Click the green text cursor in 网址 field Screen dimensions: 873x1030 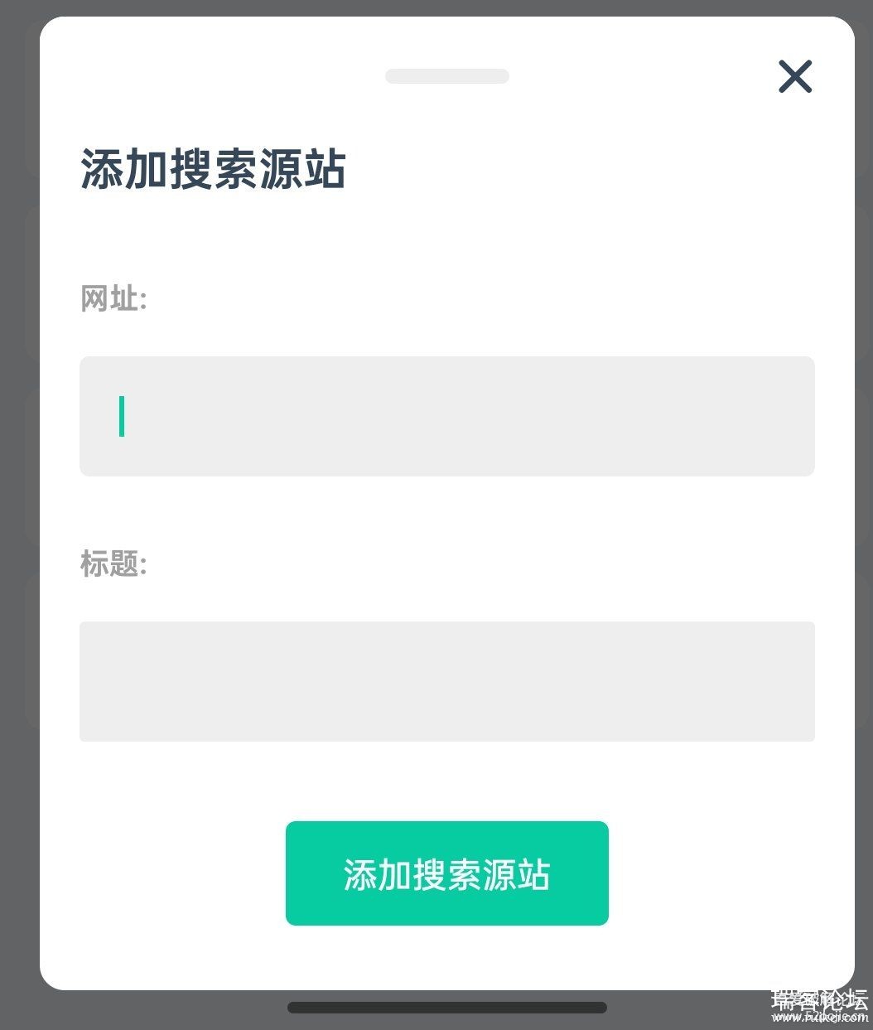(122, 416)
